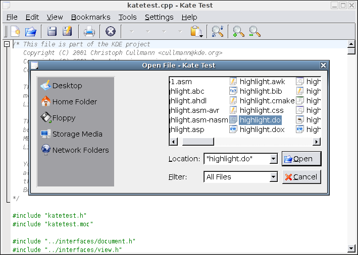This screenshot has width=358, height=255.
Task: Click the highlight.awk file icon
Action: [233, 82]
